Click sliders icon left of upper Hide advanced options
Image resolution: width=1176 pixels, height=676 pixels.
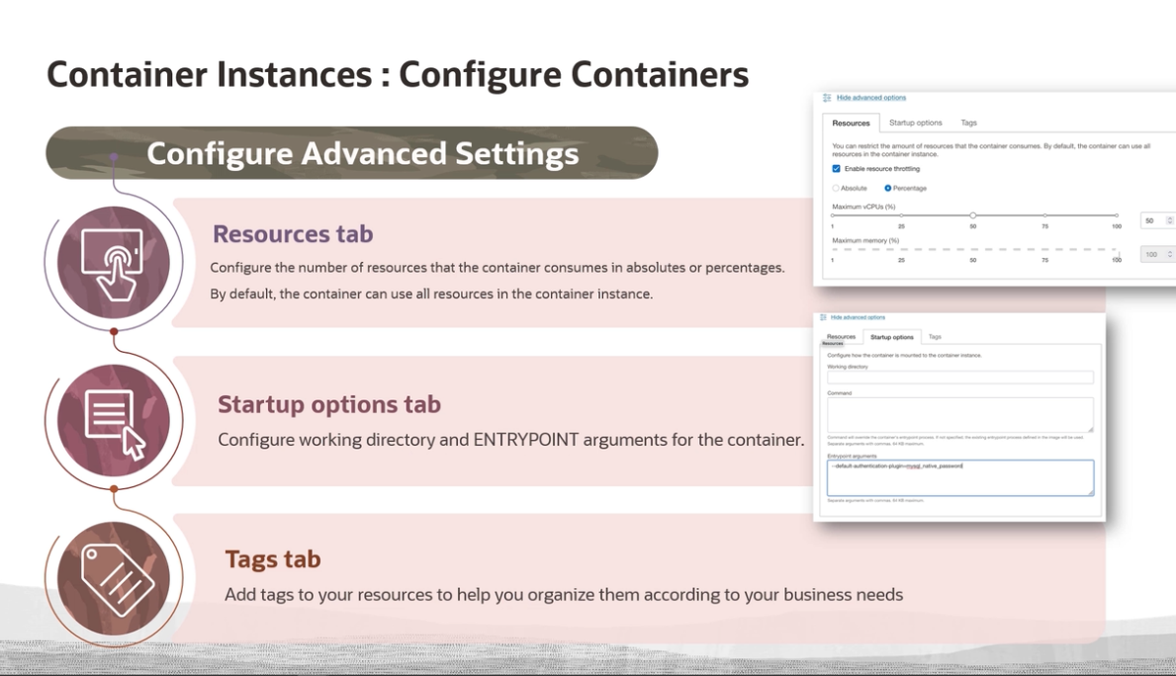(x=827, y=98)
